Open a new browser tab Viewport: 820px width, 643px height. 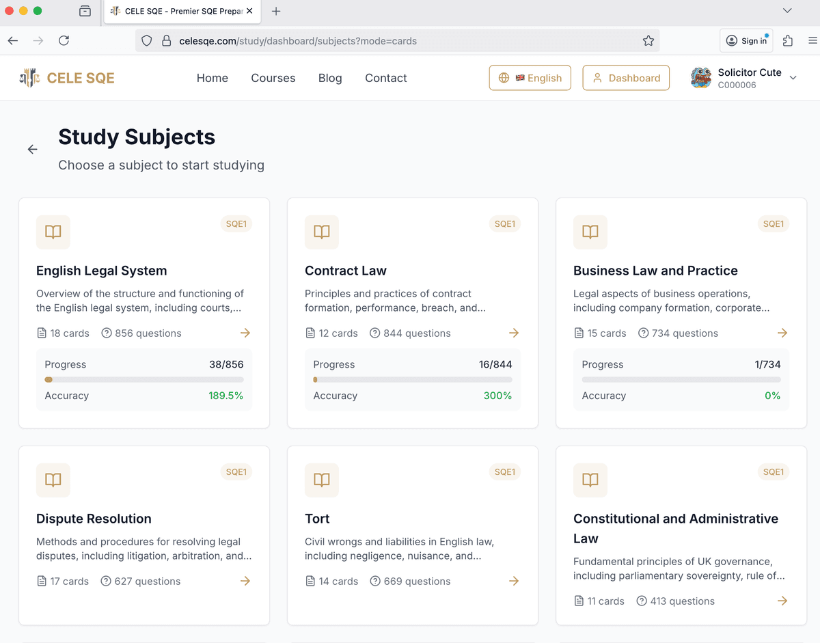[276, 11]
